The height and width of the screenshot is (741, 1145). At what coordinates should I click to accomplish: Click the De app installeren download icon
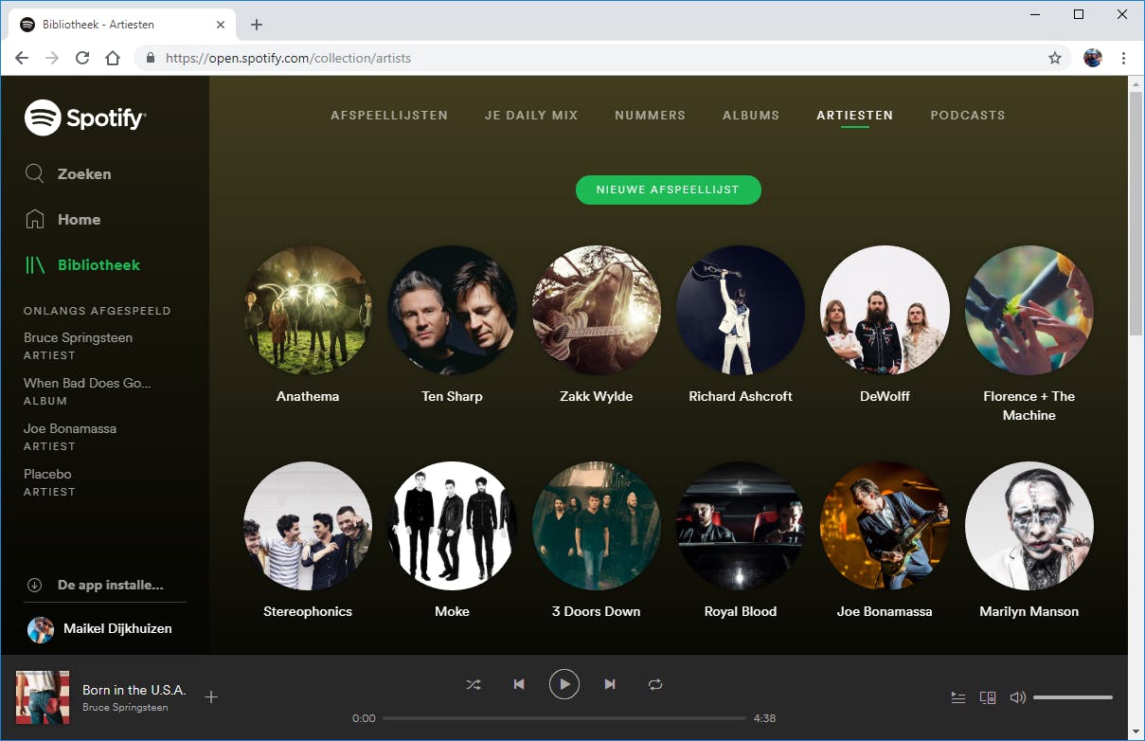[35, 585]
